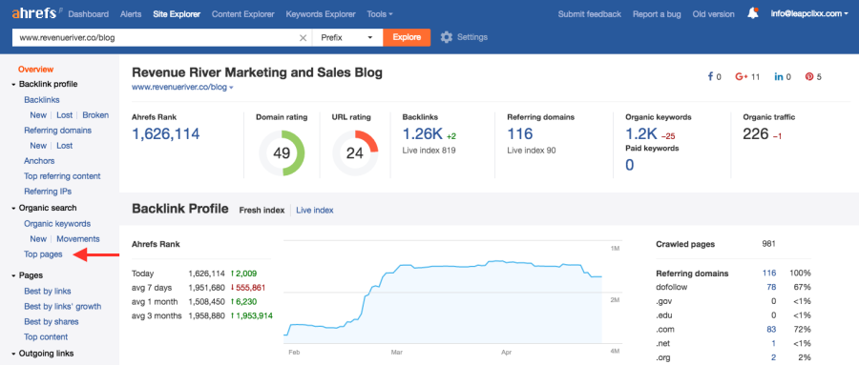Open Best by links
859x365 pixels.
(x=47, y=292)
